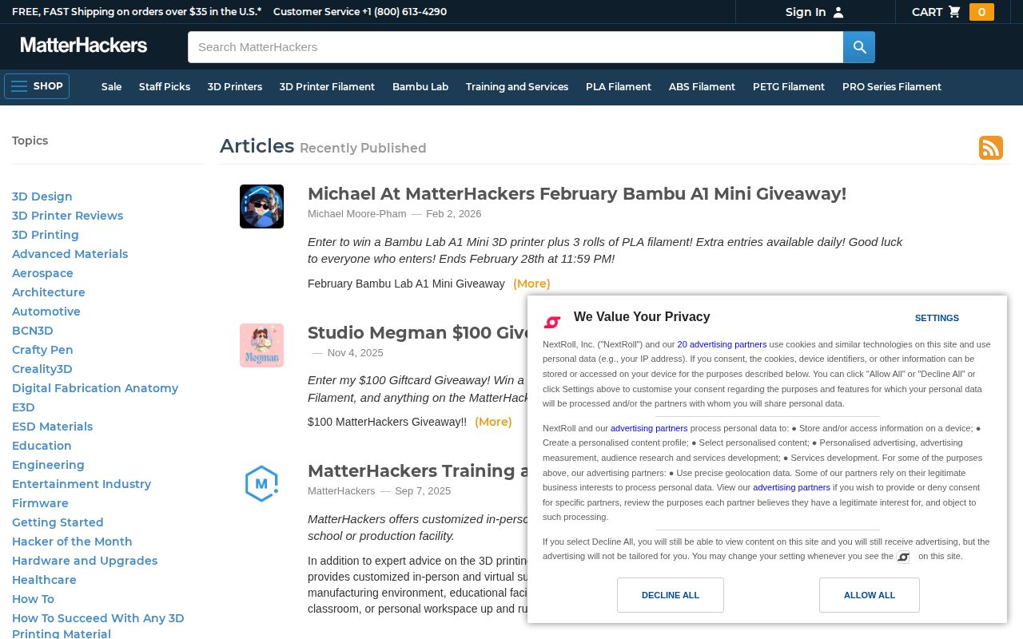Open the '20 advertising partners' link
Viewport: 1023px width, 639px height.
click(x=722, y=344)
